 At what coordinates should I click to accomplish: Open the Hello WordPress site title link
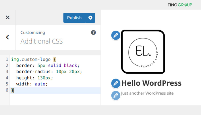[151, 83]
